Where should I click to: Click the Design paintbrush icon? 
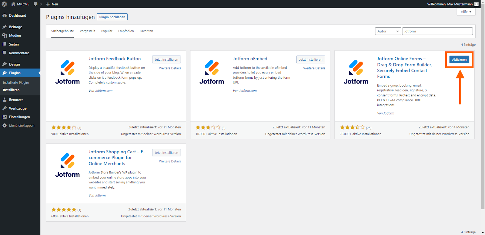point(5,64)
